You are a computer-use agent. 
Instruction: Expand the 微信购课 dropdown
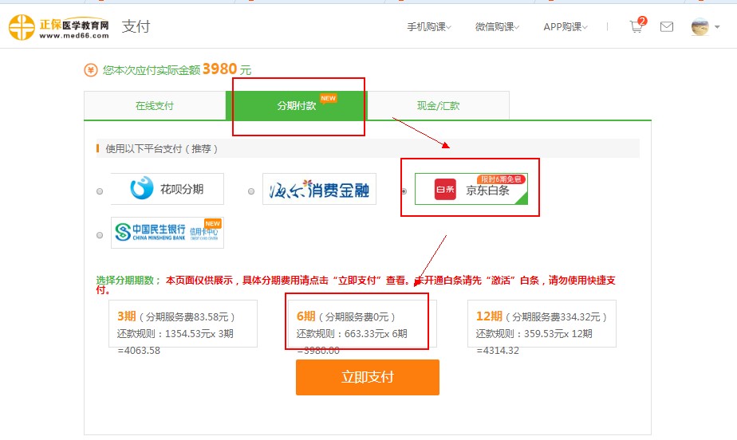[x=497, y=27]
